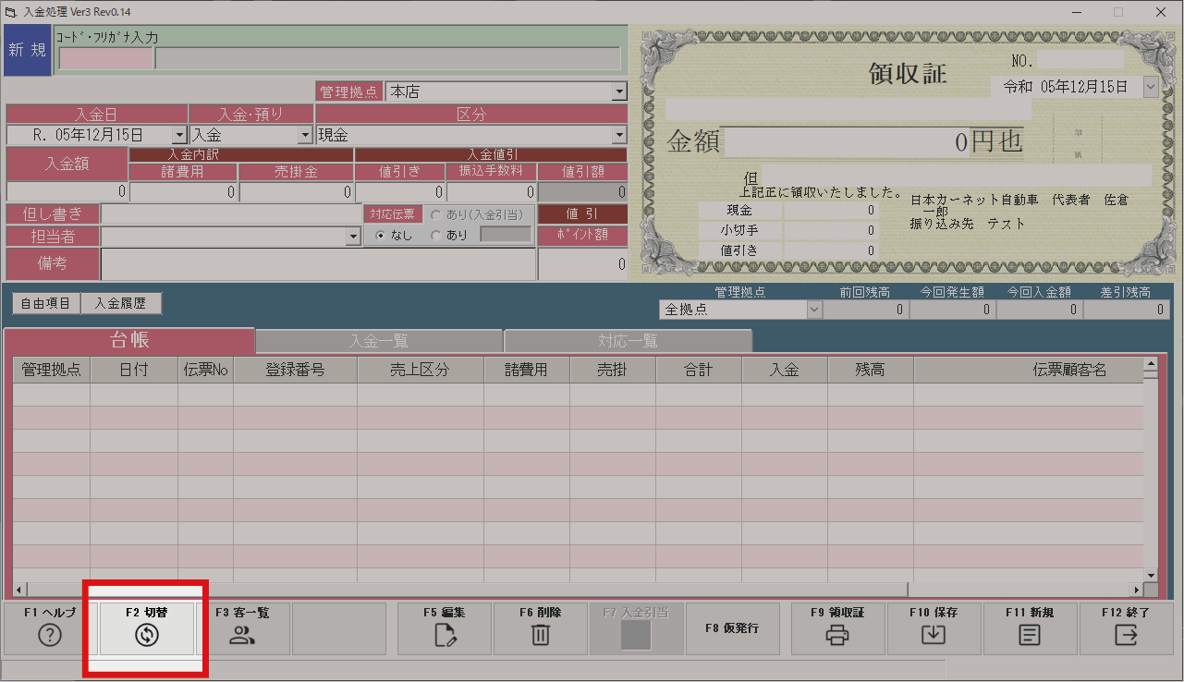The image size is (1184, 682).
Task: Exit with F12 終了 button
Action: click(x=1127, y=628)
